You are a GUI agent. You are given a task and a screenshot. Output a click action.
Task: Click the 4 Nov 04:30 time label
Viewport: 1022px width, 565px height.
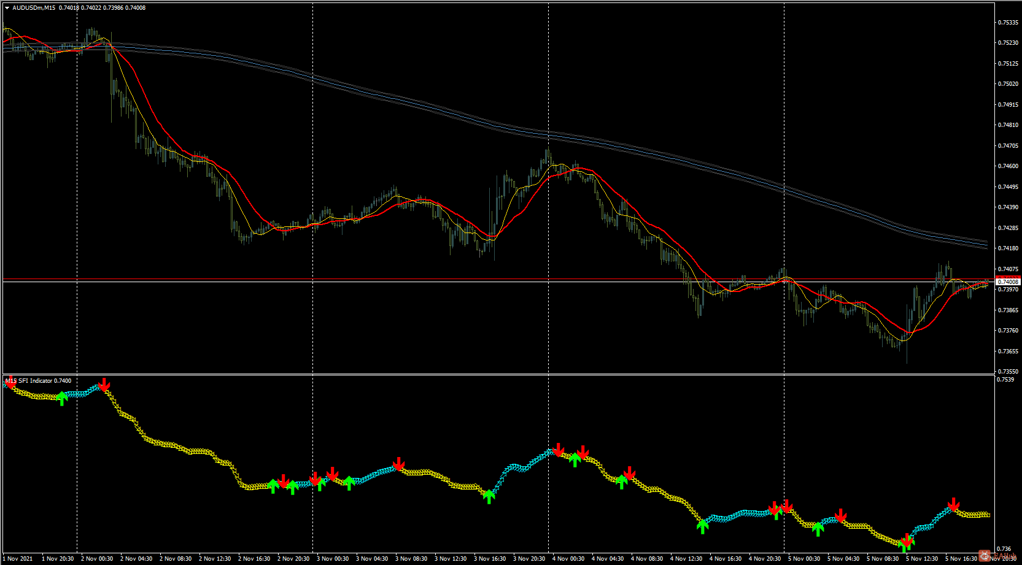tap(608, 559)
